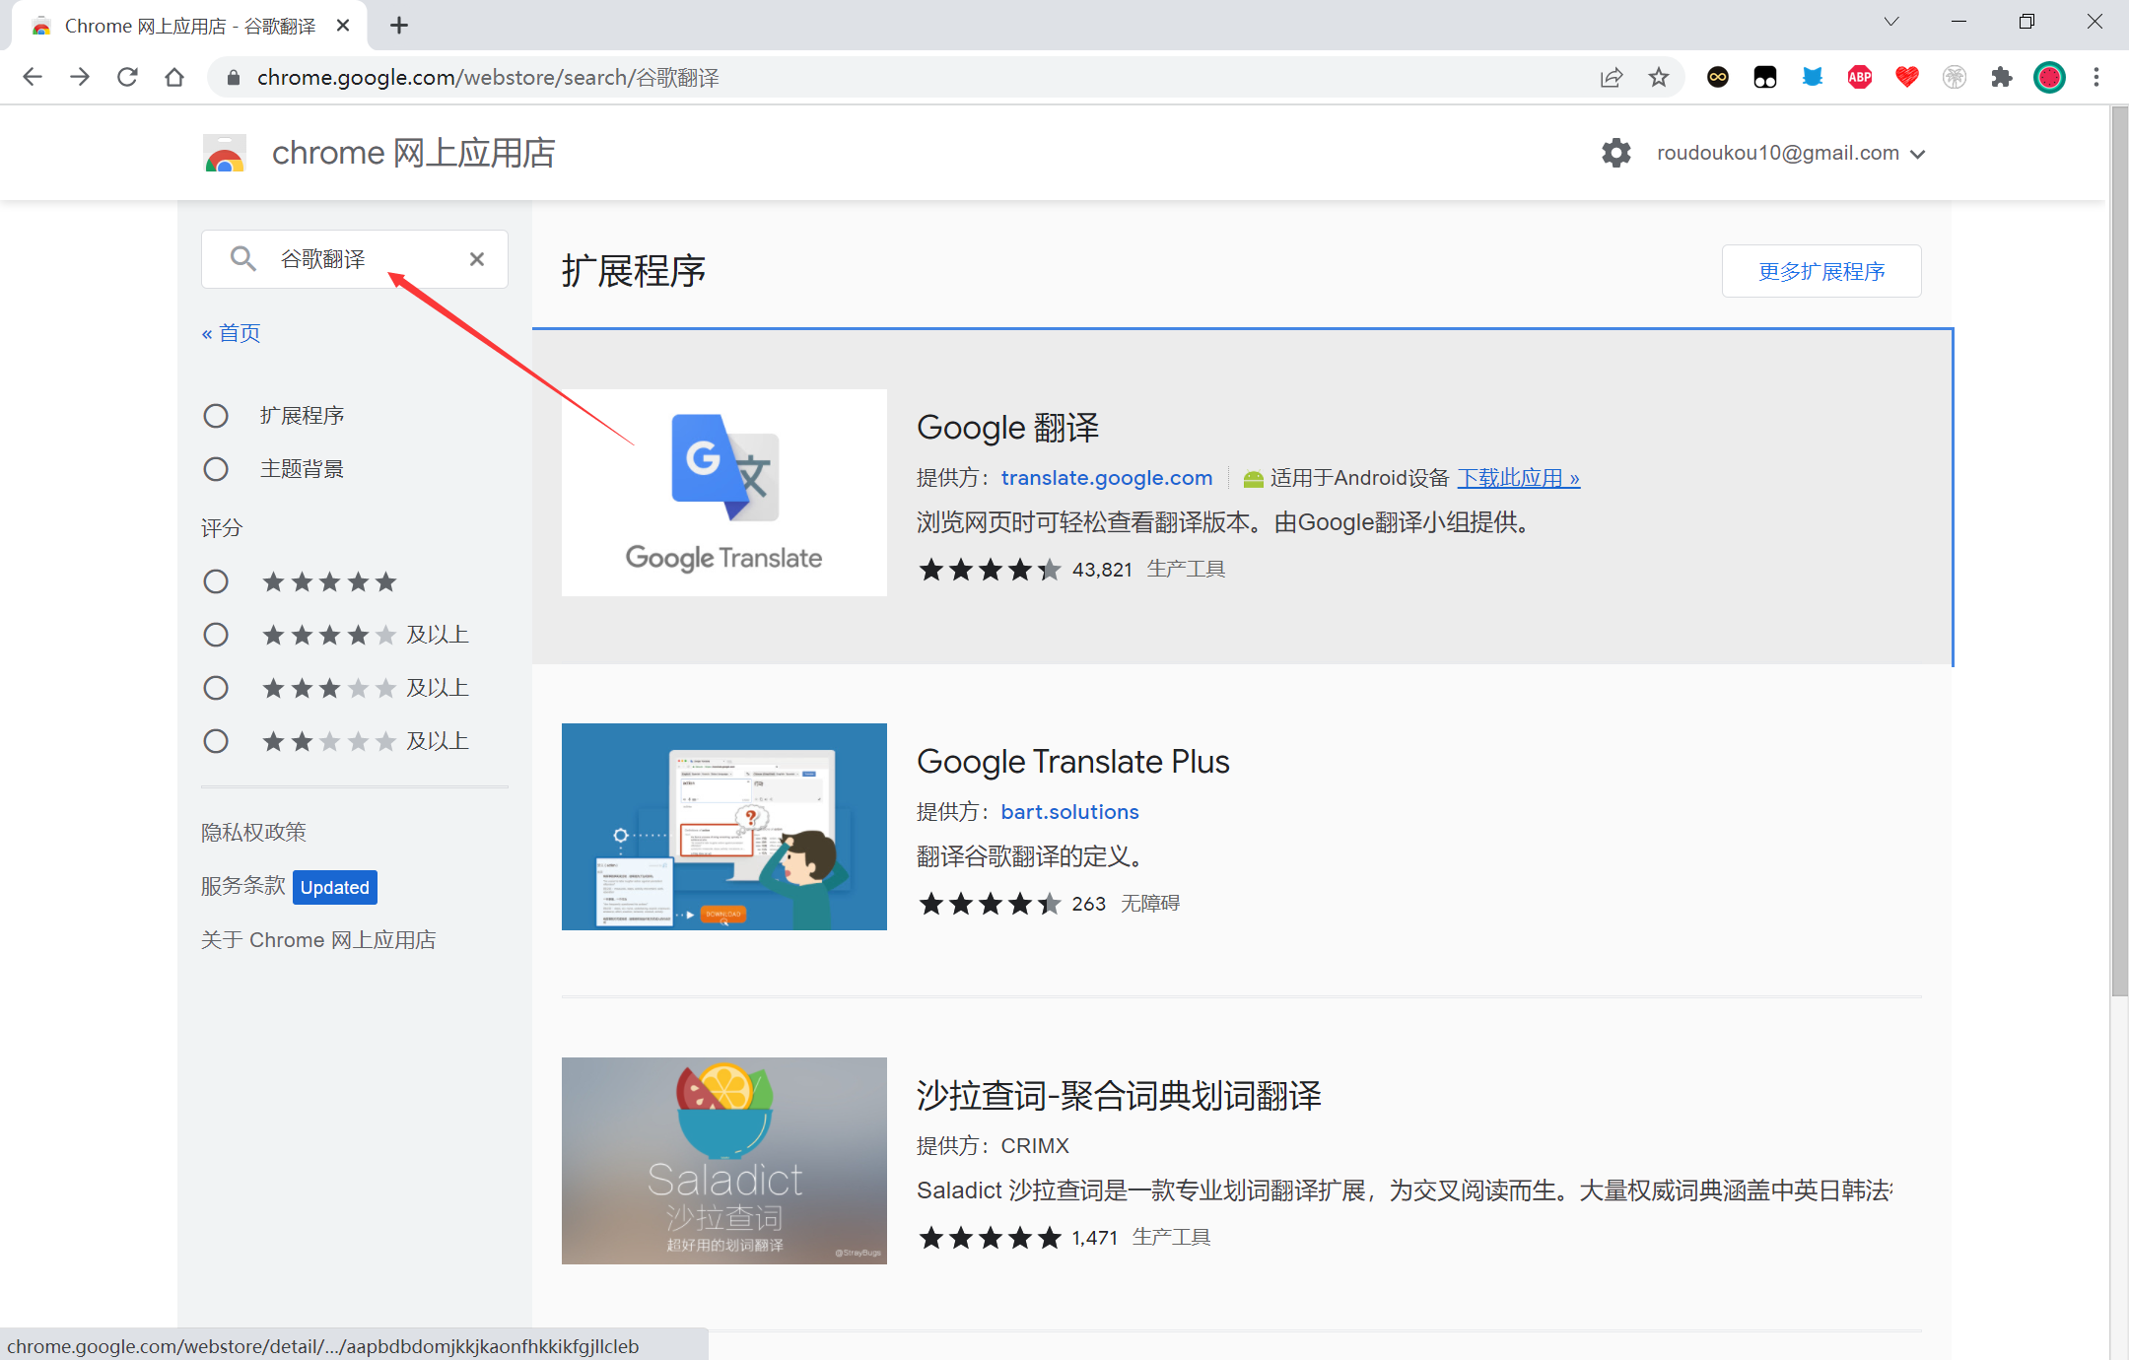
Task: Select the 扩展程序 radio filter
Action: click(x=216, y=416)
